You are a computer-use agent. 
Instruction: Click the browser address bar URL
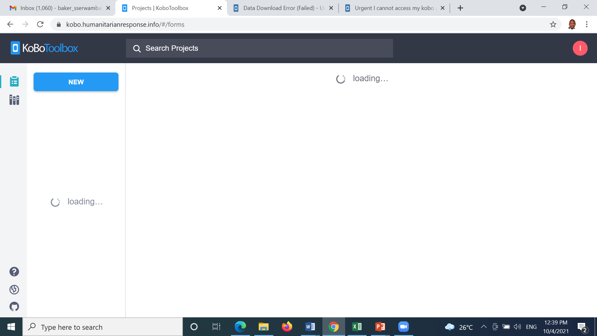coord(125,24)
